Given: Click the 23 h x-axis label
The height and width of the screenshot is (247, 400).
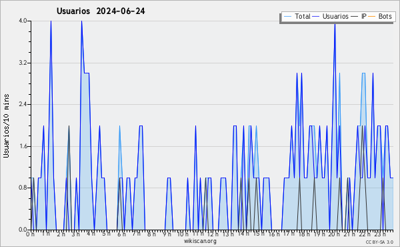Looking at the screenshot, I should click(x=379, y=234).
